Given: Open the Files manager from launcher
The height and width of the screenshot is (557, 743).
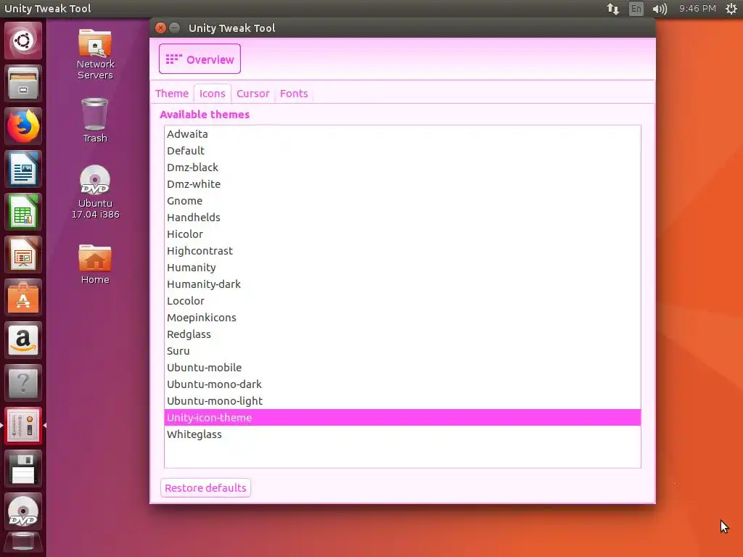Looking at the screenshot, I should (x=22, y=83).
